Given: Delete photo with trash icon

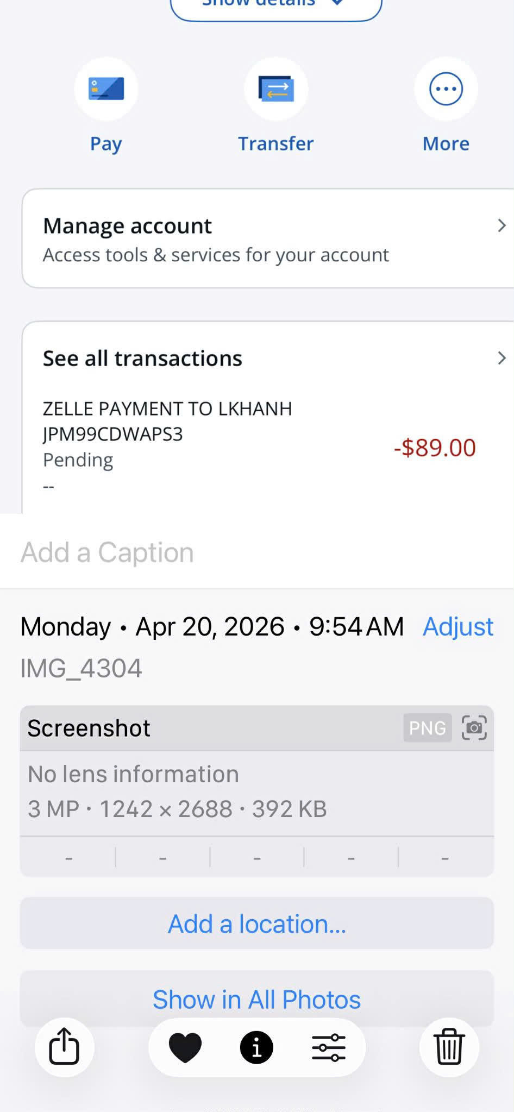Looking at the screenshot, I should click(x=449, y=1046).
